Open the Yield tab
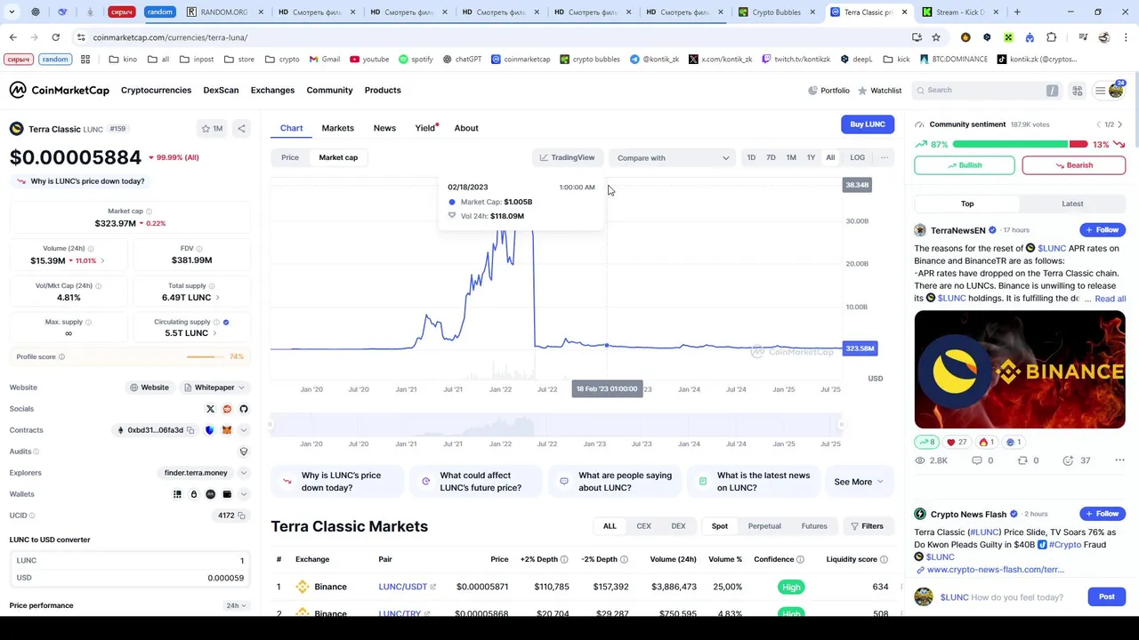 pyautogui.click(x=425, y=128)
